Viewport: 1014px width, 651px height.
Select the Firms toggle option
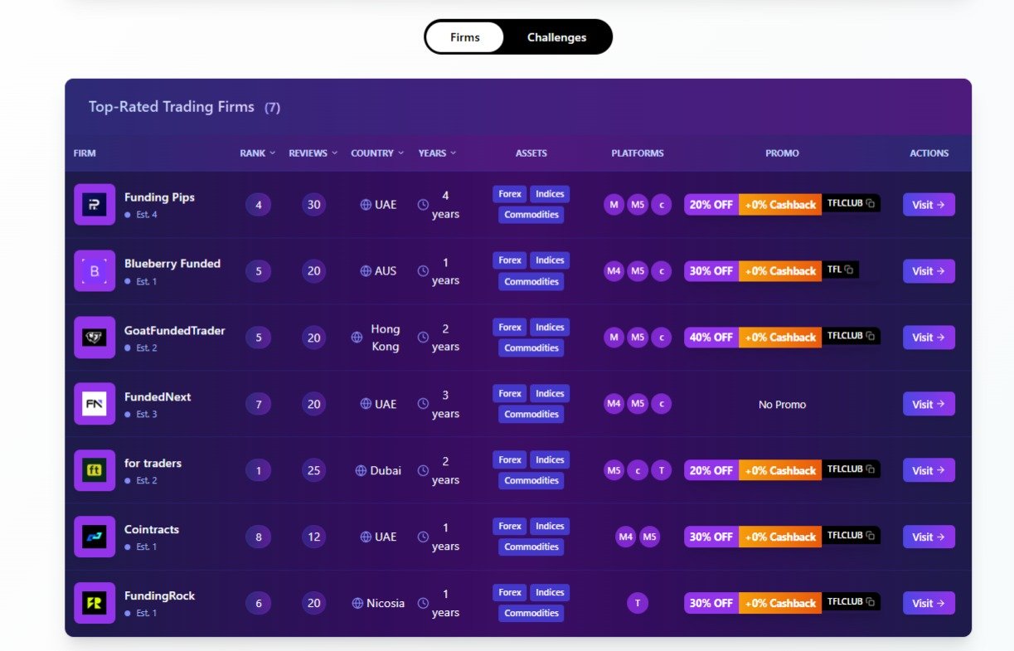pos(464,37)
